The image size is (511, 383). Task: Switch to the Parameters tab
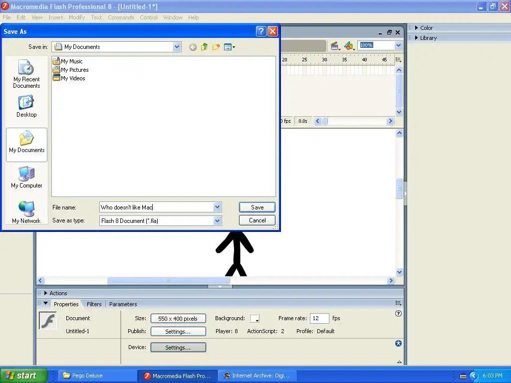[x=123, y=304]
